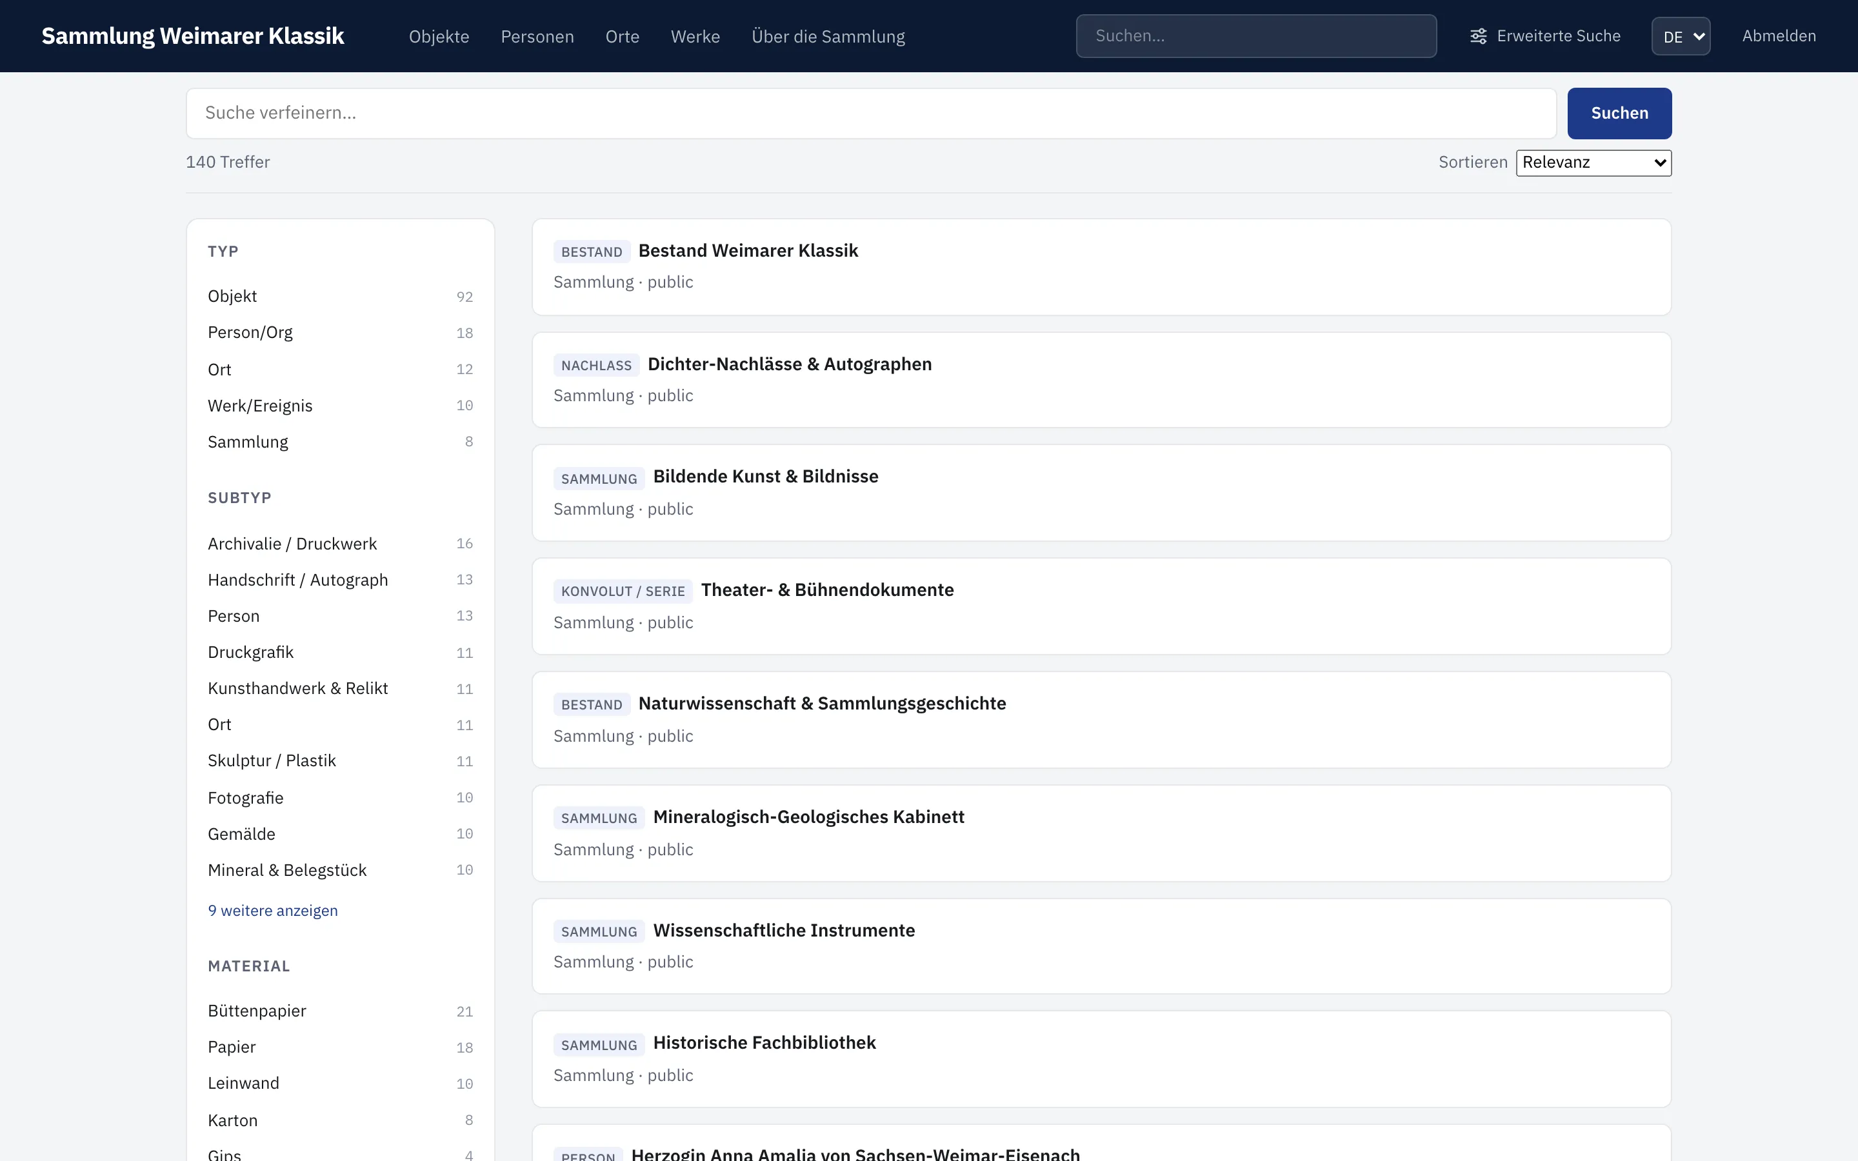Open result Mineralogisch-Geologisches Kabinett
Image resolution: width=1858 pixels, height=1161 pixels.
tap(808, 817)
